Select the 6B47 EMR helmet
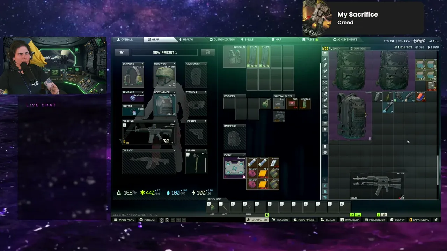 [x=165, y=76]
